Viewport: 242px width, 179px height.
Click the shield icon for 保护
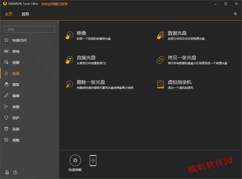point(6,118)
